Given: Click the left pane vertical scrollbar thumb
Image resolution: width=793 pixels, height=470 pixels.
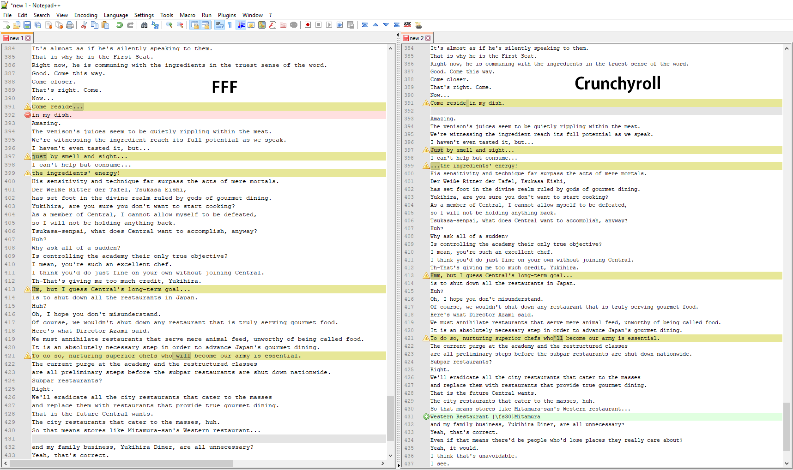Looking at the screenshot, I should tap(391, 419).
